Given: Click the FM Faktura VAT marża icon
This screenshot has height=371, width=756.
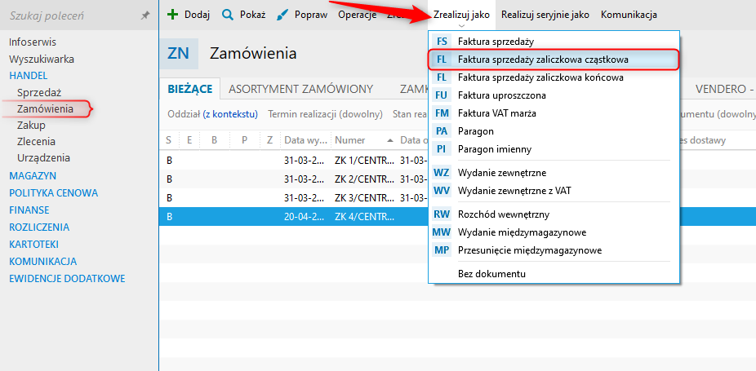Looking at the screenshot, I should click(442, 113).
